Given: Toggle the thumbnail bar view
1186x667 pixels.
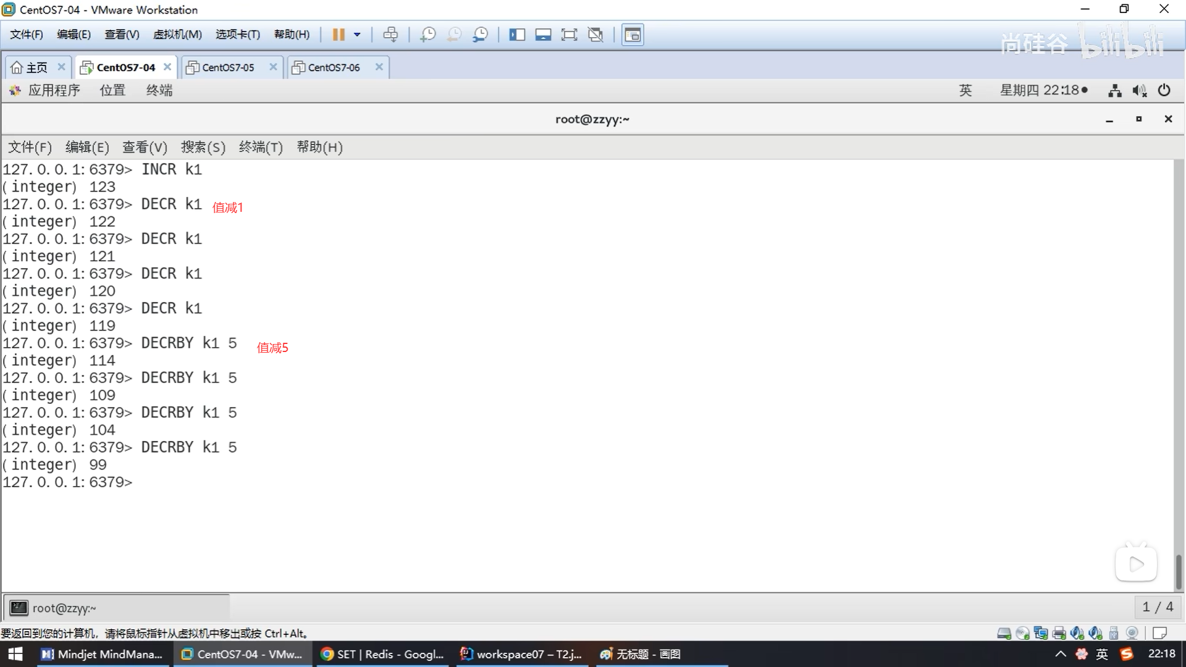Looking at the screenshot, I should [x=543, y=35].
